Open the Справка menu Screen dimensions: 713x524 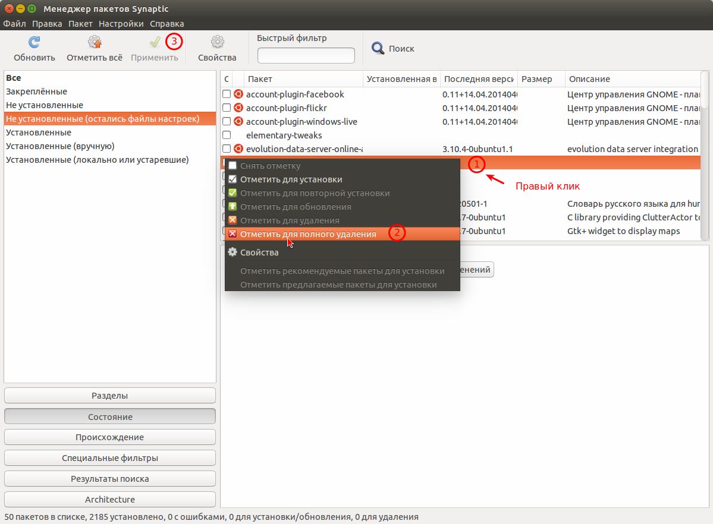167,24
